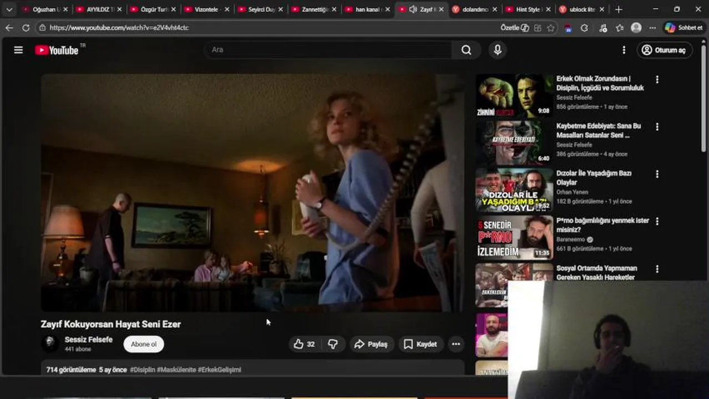Save video using Kaydet button
The width and height of the screenshot is (709, 399).
click(420, 344)
